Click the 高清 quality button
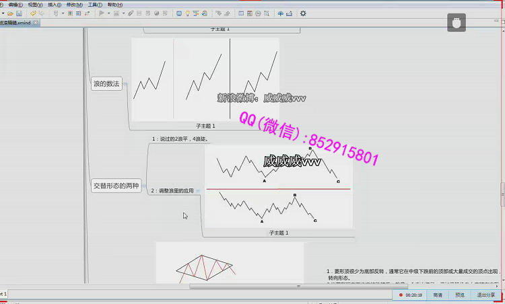505x304 pixels. [438, 295]
